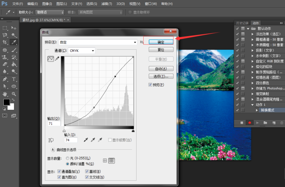285x187 pixels.
Task: Pick the Horizontal Type tool
Action: (x=14, y=79)
